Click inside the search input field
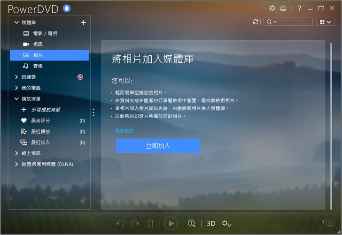 pos(295,22)
